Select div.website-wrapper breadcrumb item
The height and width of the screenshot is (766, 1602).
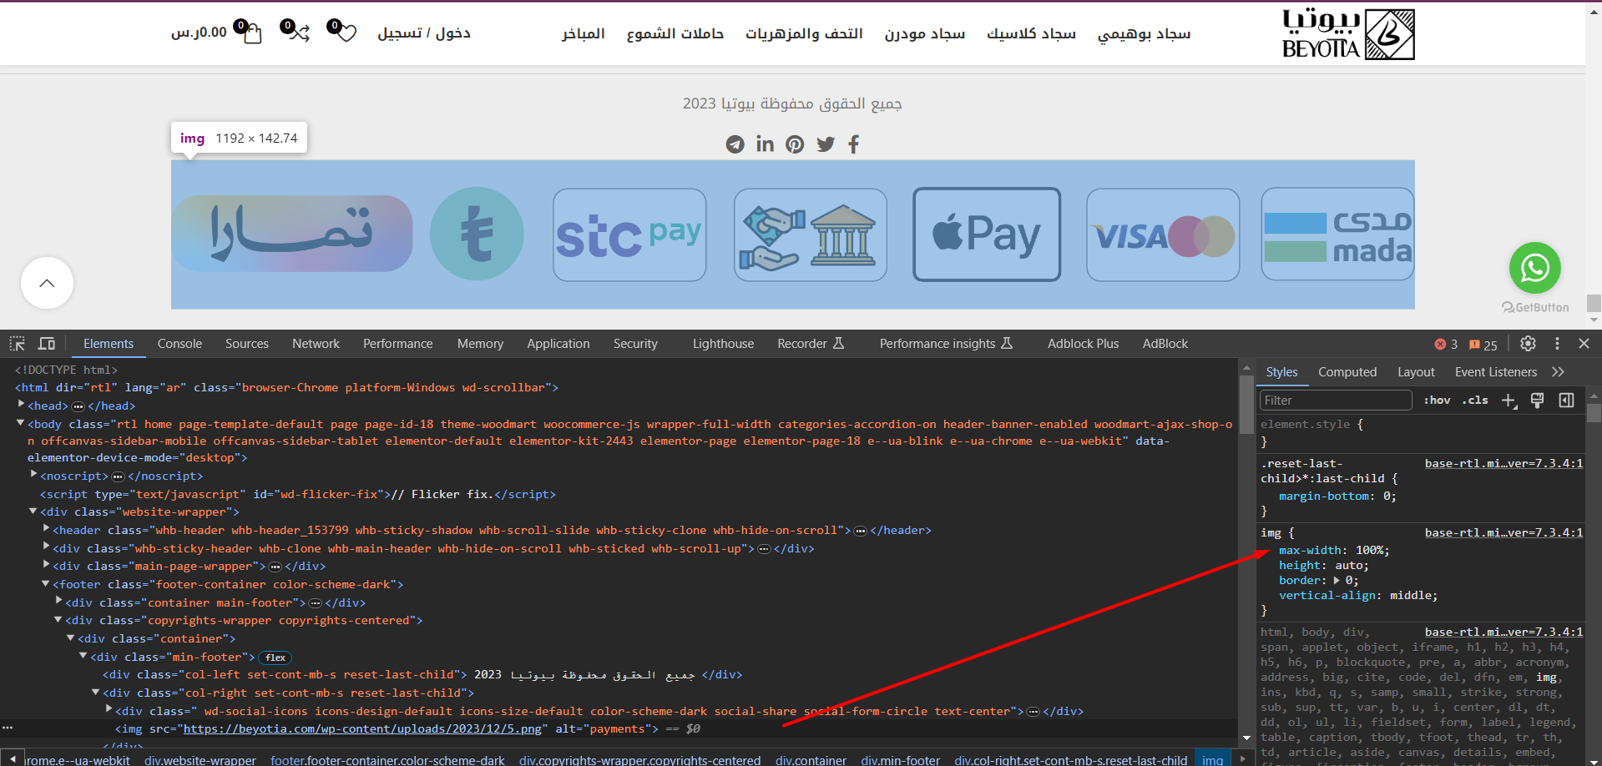coord(200,760)
